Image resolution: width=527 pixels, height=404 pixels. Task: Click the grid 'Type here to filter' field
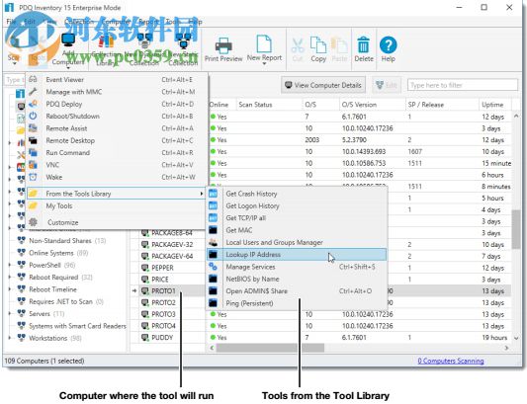[x=463, y=85]
